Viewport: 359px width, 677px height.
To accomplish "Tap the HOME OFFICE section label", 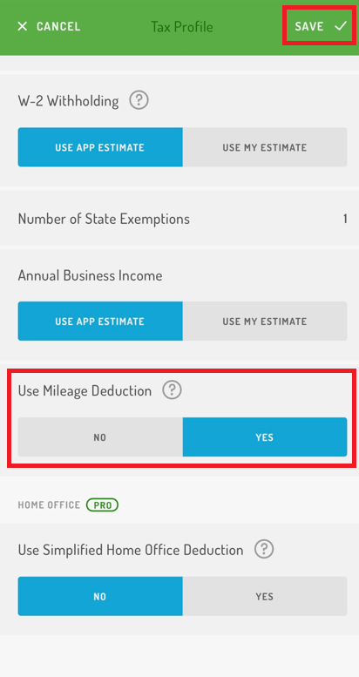I will point(49,504).
